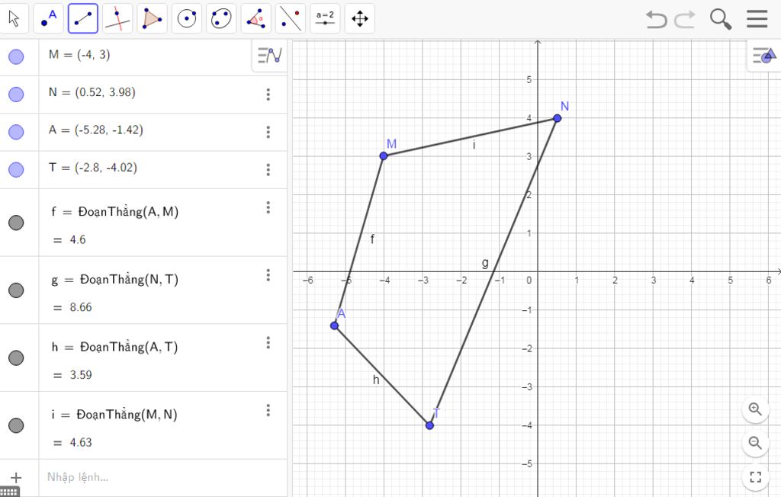Toggle visibility of segment h
The height and width of the screenshot is (497, 781).
[x=17, y=358]
